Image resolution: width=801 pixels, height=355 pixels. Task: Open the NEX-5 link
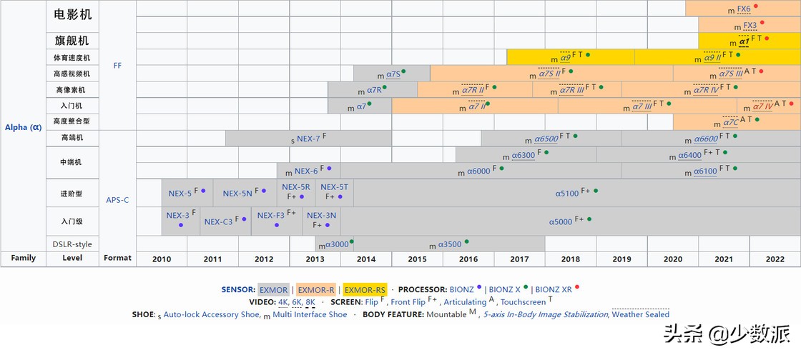(180, 194)
